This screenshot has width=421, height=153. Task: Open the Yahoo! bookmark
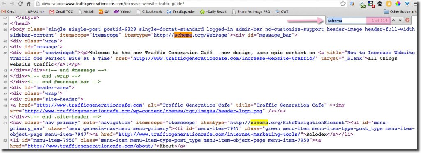(x=123, y=12)
